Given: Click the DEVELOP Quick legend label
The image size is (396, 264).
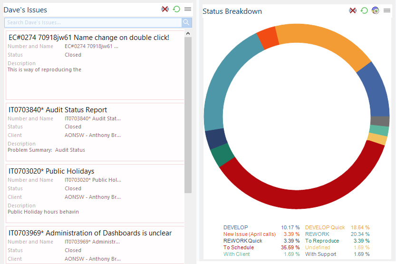Looking at the screenshot, I should click(x=325, y=227).
